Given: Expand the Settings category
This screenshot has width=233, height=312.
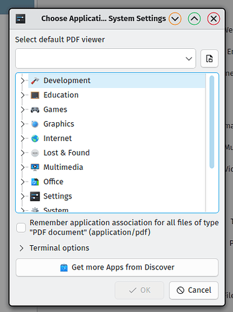Looking at the screenshot, I should coord(22,196).
